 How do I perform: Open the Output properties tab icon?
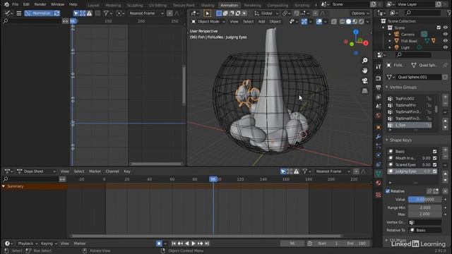pyautogui.click(x=379, y=87)
